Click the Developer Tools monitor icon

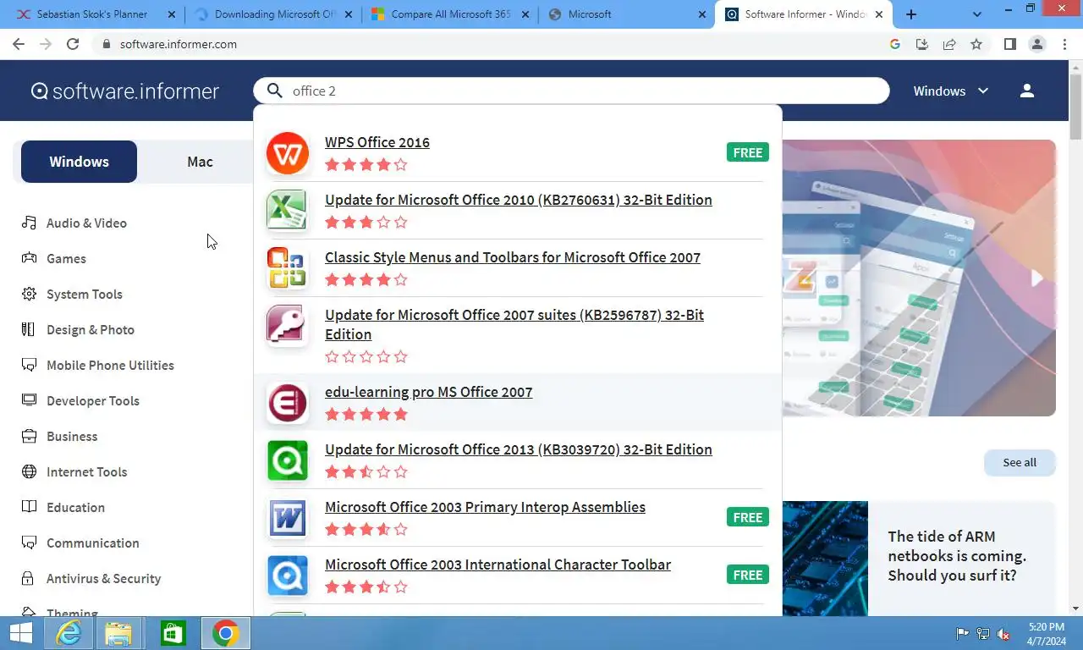pyautogui.click(x=30, y=400)
